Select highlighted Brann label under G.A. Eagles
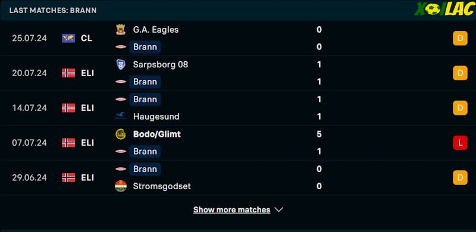Image resolution: width=476 pixels, height=232 pixels. click(x=145, y=47)
